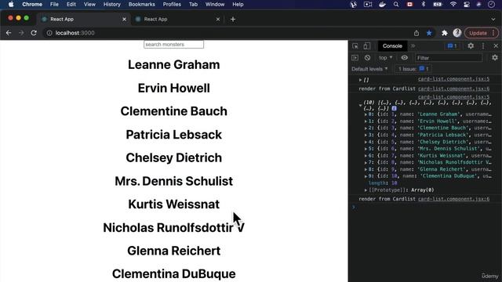Toggle the live expression eye icon

click(x=405, y=58)
